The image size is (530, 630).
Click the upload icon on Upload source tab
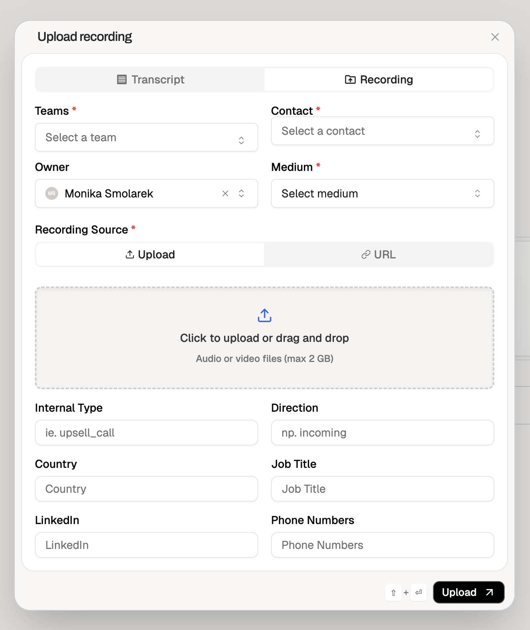pyautogui.click(x=129, y=254)
